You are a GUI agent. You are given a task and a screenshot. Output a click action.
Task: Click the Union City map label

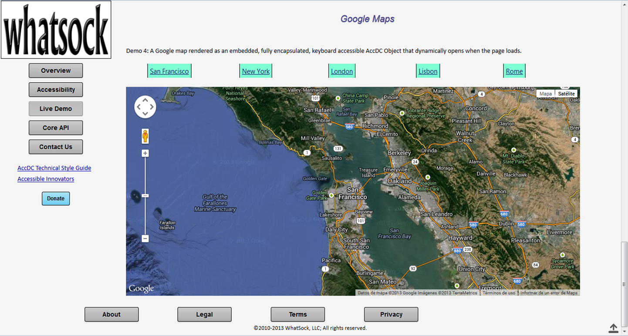(x=472, y=269)
